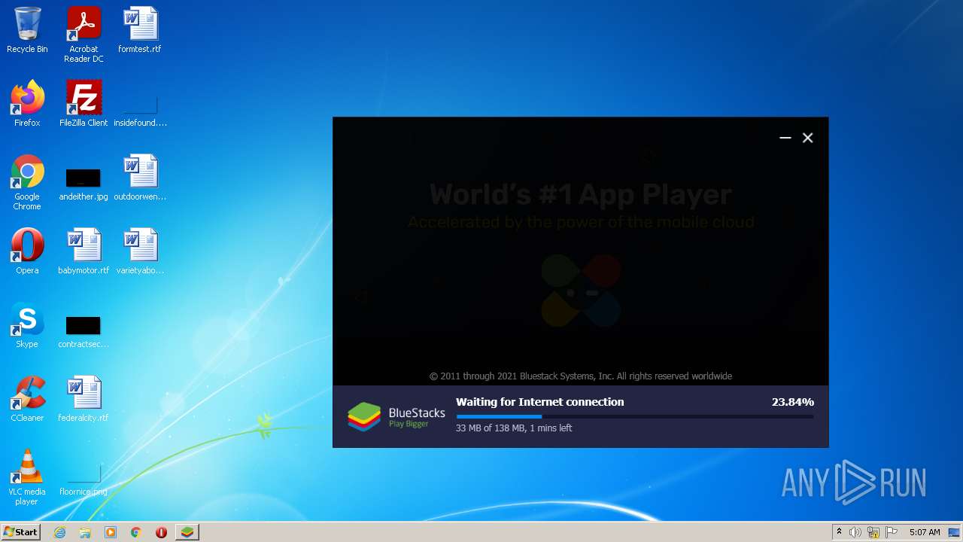This screenshot has height=542, width=963.
Task: Open VLC media player shortcut
Action: [x=27, y=477]
